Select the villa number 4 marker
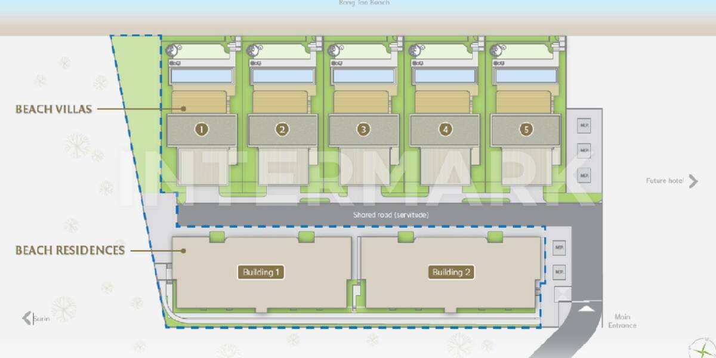This screenshot has width=716, height=358. tap(445, 129)
